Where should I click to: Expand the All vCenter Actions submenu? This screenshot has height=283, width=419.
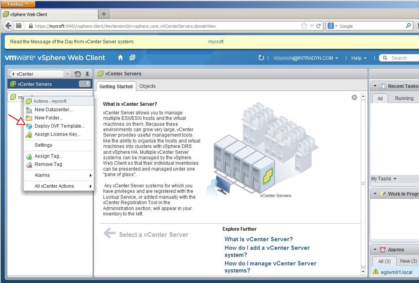59,186
